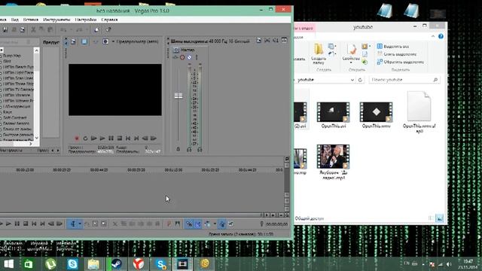Toggle automation red circle on Master bus
Image resolution: width=482 pixels, height=271 pixels.
pyautogui.click(x=182, y=57)
